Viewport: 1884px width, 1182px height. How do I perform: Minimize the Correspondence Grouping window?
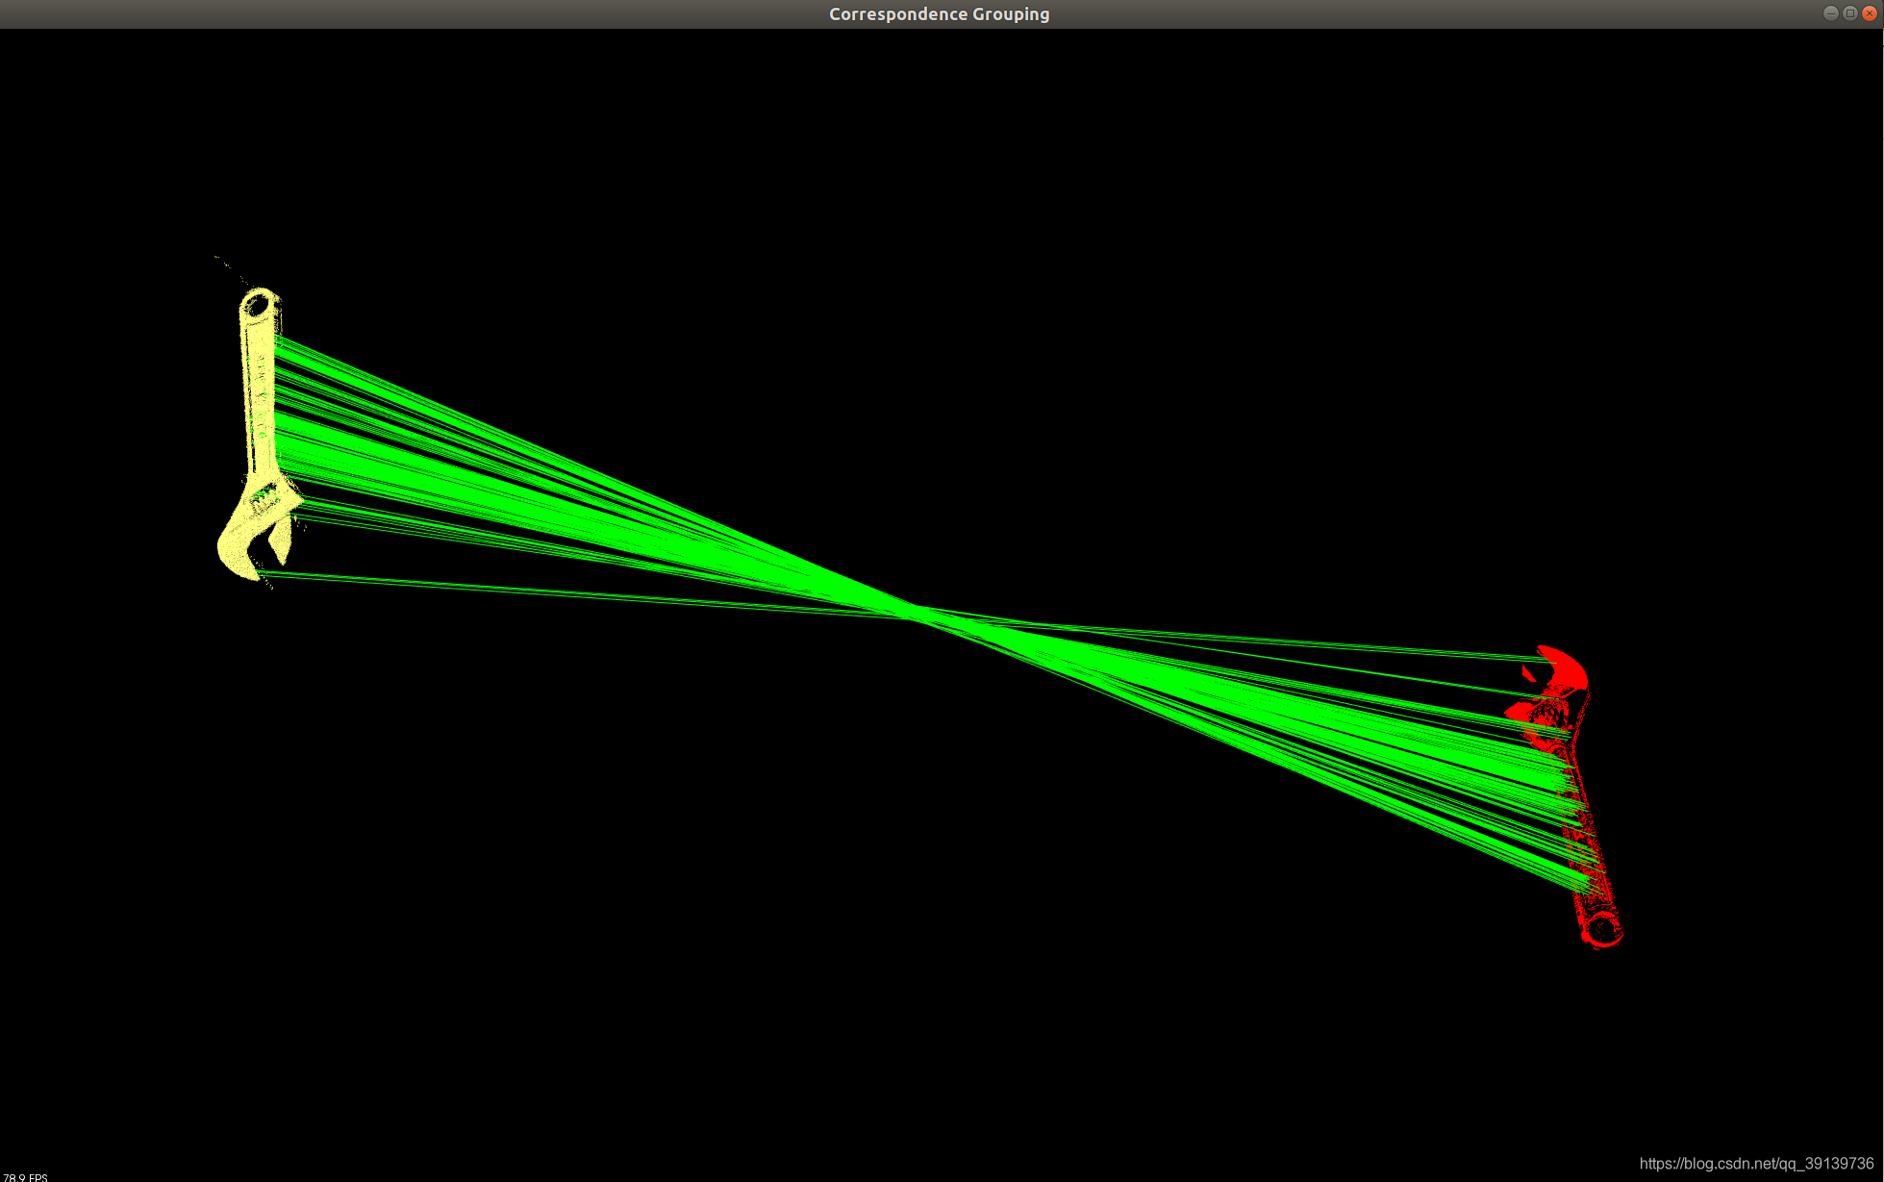(x=1830, y=13)
